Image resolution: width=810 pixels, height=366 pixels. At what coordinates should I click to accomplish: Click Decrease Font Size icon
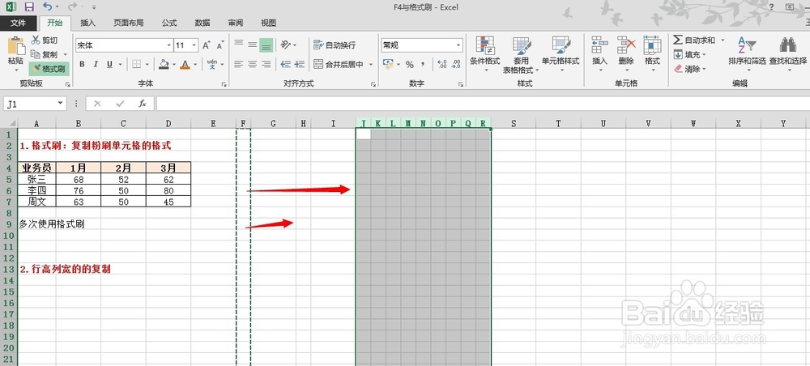(220, 45)
